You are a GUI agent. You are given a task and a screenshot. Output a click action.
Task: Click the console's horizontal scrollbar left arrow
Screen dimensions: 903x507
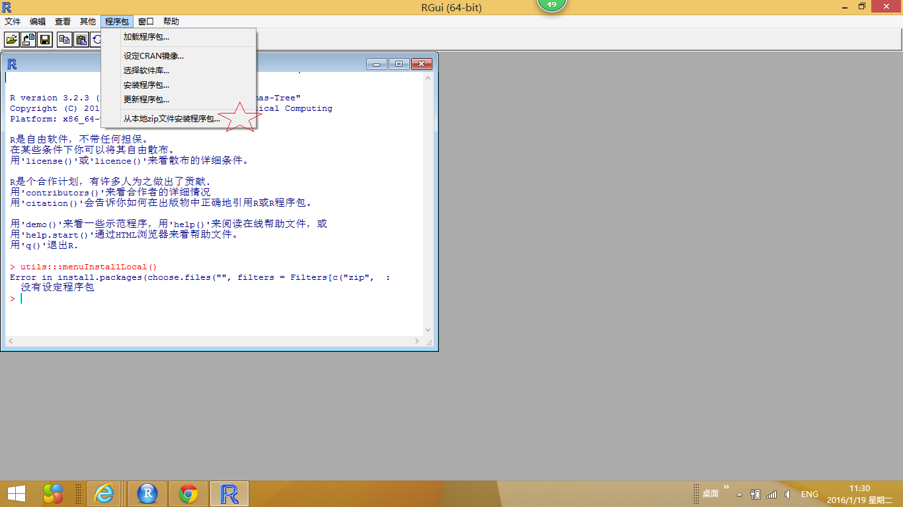pos(10,341)
